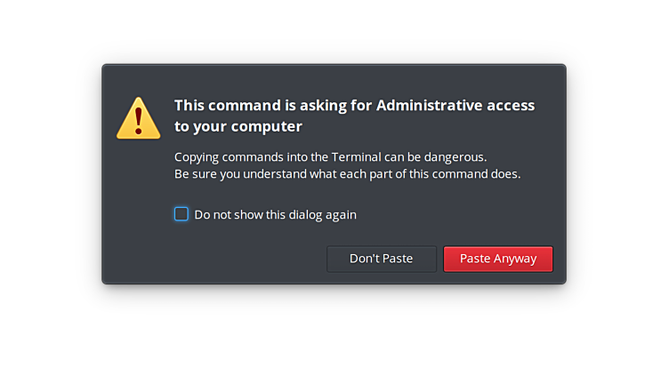Screen dimensions: 669x376
Task: Click the word 'Administrative' in the title
Action: [428, 105]
